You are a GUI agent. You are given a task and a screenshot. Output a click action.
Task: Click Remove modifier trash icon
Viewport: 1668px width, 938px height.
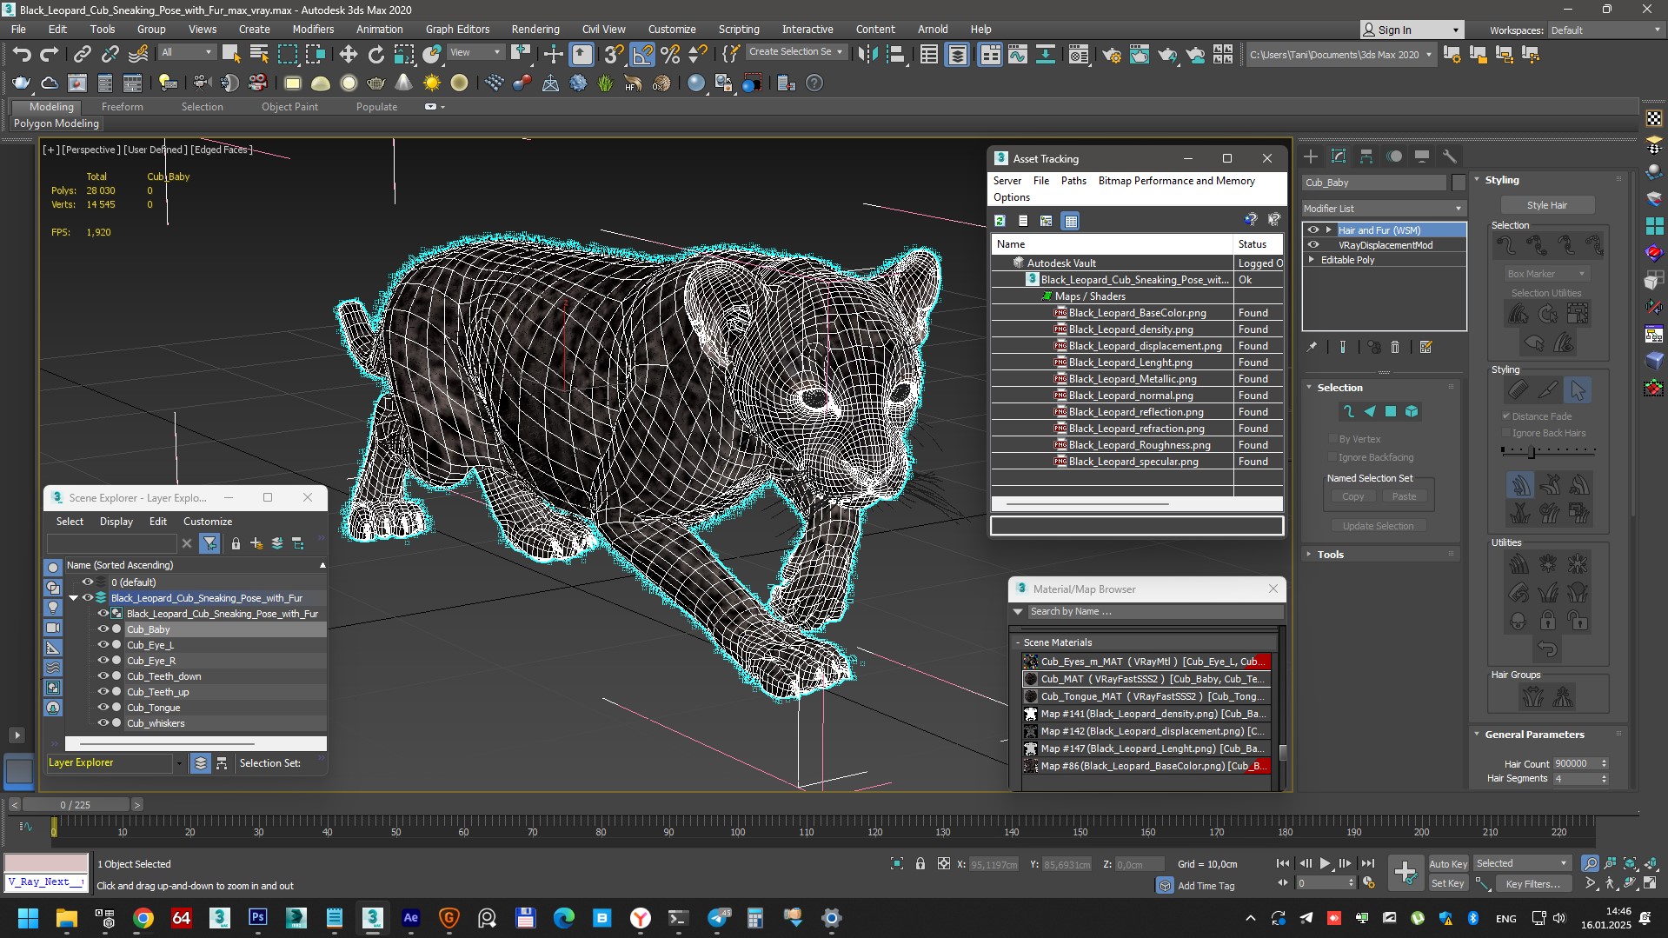1395,347
